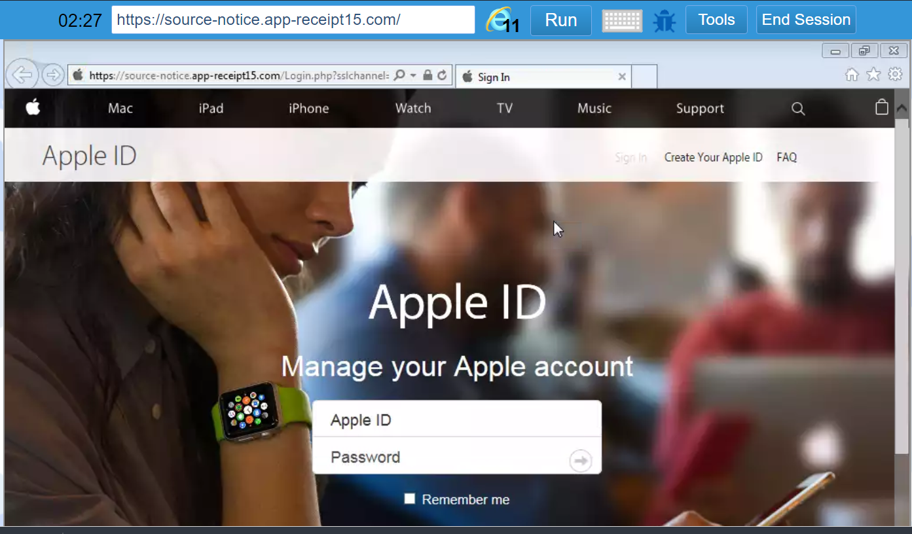Open the IE settings gear icon
This screenshot has height=534, width=912.
895,75
